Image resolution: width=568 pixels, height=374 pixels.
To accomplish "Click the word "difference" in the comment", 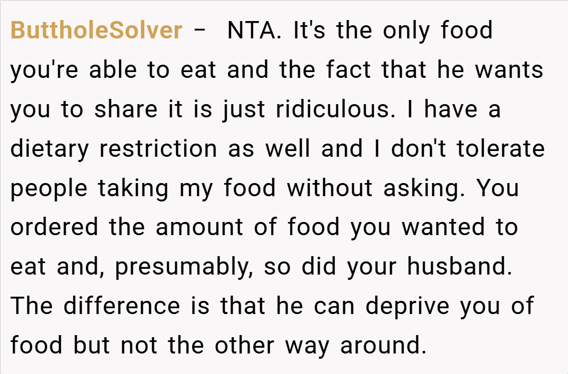I will point(123,306).
